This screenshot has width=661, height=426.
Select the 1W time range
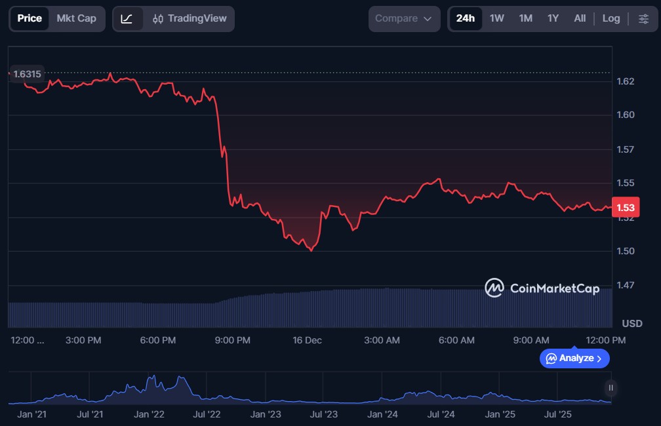[497, 18]
